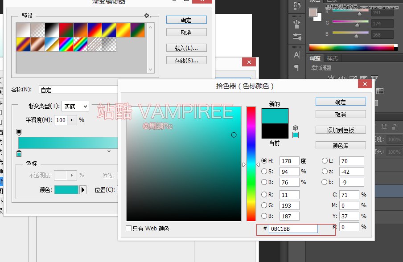
Task: Select the H hue radio button
Action: 264,160
